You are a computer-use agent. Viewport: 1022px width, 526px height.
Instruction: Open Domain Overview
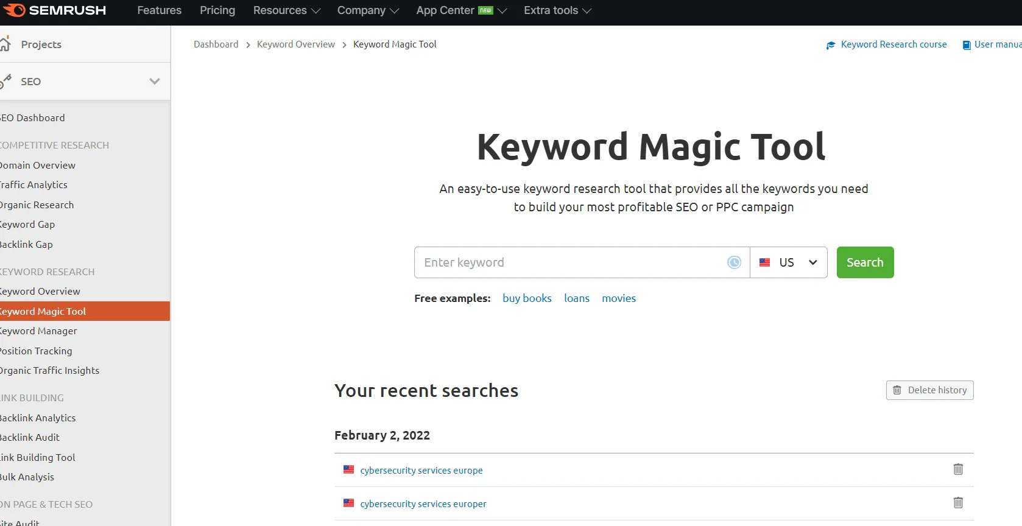point(38,165)
